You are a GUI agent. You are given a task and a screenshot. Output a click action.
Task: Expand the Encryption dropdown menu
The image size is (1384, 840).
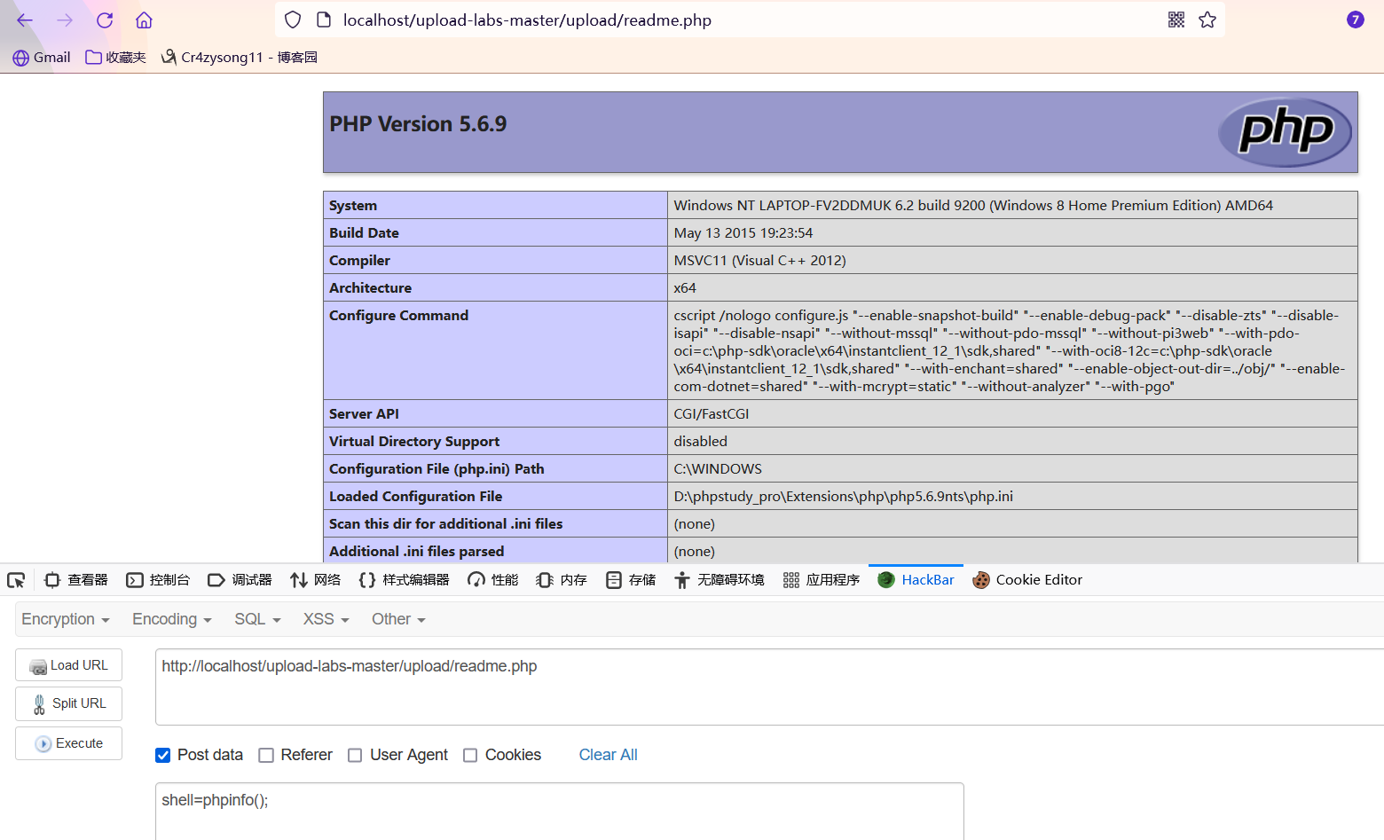click(66, 619)
